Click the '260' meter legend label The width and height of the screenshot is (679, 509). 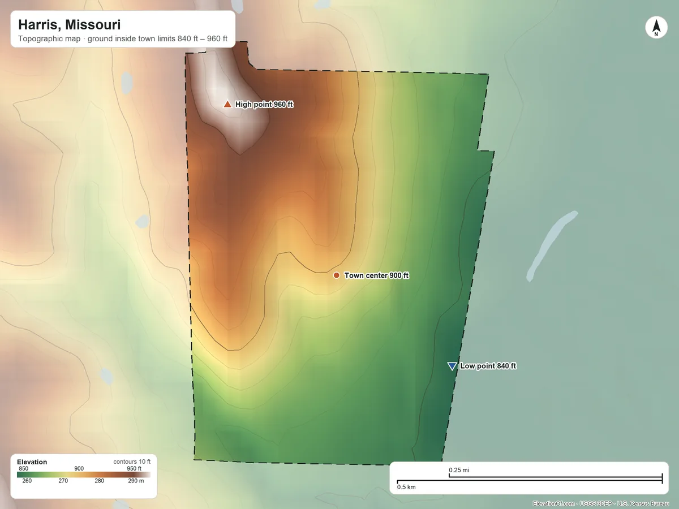[x=27, y=481]
